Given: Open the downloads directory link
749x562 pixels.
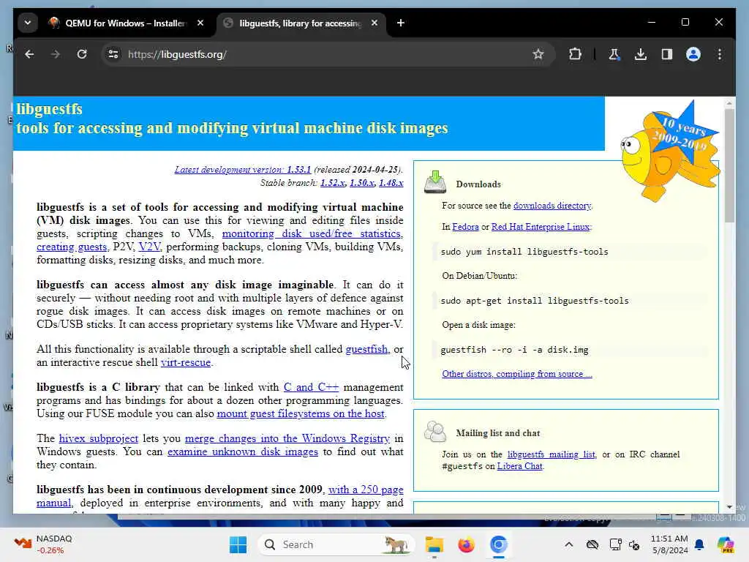Looking at the screenshot, I should pos(552,206).
